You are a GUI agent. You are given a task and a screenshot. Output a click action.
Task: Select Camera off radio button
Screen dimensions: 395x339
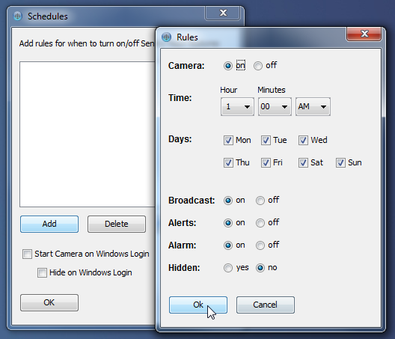257,66
